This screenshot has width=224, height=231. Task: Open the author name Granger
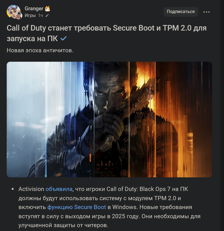(x=34, y=9)
